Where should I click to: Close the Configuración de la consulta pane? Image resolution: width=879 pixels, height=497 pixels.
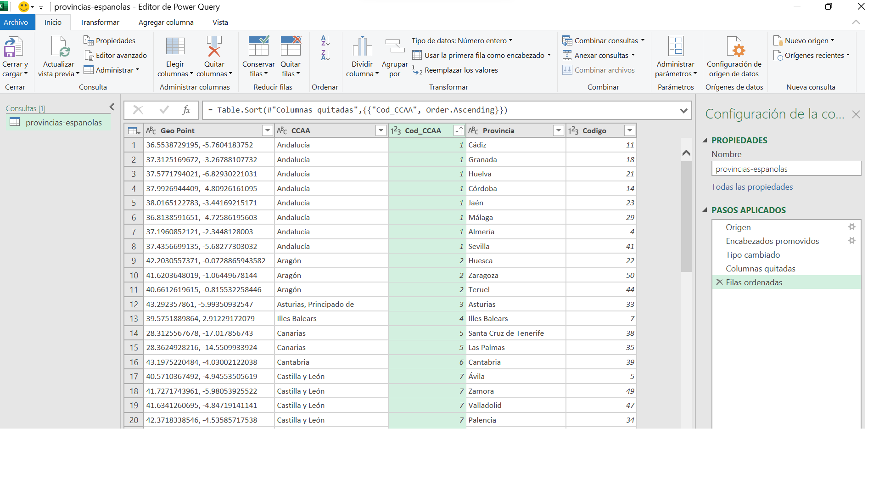[856, 114]
